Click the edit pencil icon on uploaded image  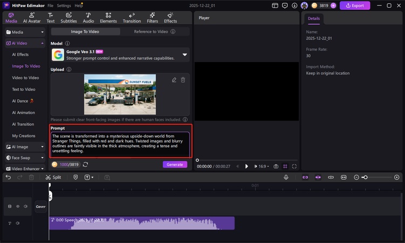point(174,80)
